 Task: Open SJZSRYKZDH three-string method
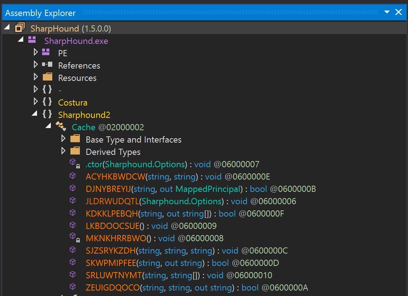click(x=187, y=251)
